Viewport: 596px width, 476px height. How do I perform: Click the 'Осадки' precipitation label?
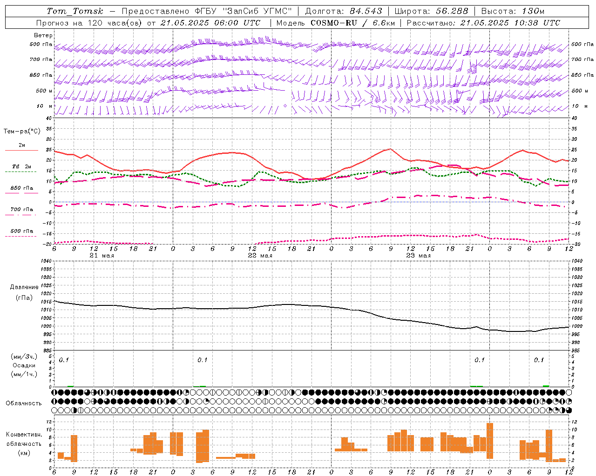24,365
